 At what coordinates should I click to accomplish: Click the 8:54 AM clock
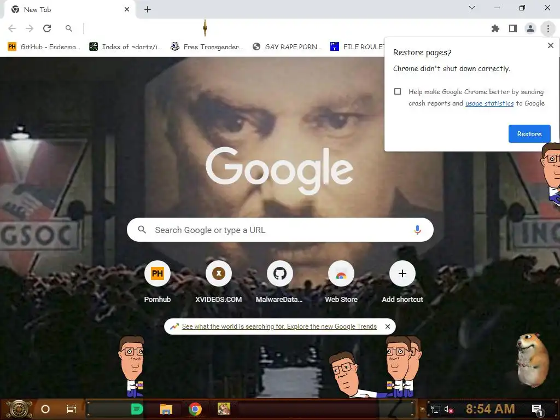[490, 409]
